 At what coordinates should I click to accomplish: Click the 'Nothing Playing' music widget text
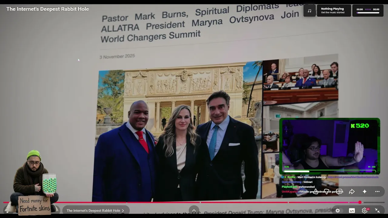(x=333, y=9)
